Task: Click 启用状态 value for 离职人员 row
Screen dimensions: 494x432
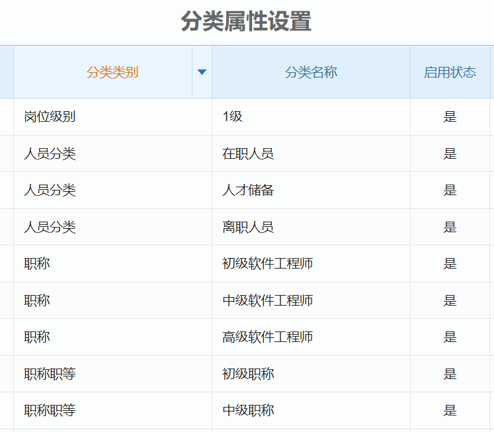Action: click(x=450, y=228)
